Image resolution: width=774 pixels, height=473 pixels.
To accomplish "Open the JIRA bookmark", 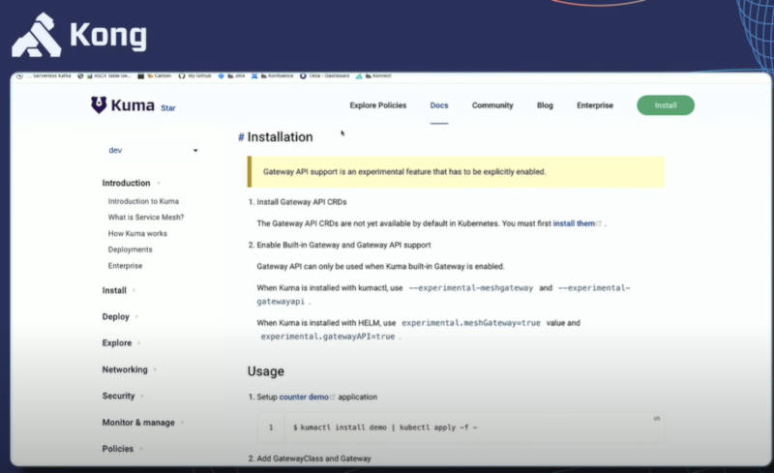I will [235, 76].
